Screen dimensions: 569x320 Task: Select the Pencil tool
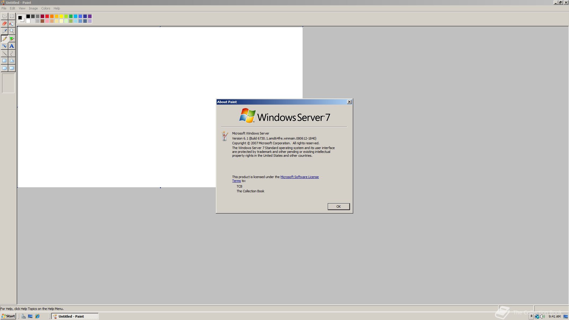[x=4, y=39]
